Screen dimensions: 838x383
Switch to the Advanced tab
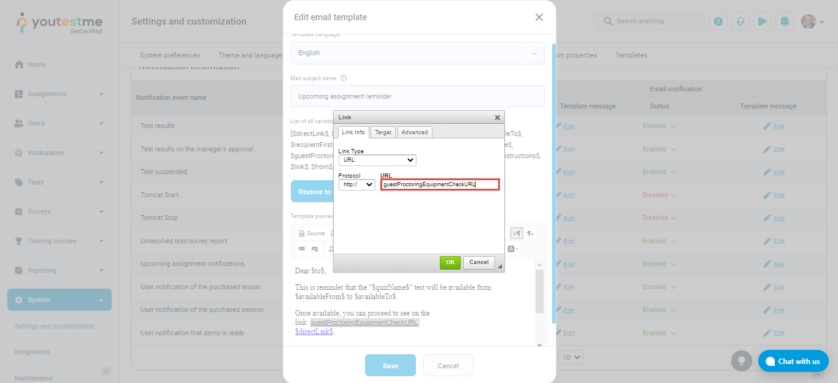pyautogui.click(x=415, y=132)
